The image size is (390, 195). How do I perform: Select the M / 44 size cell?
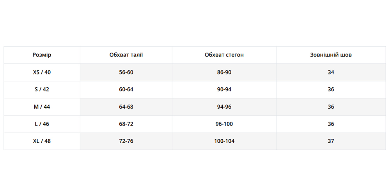(42, 107)
